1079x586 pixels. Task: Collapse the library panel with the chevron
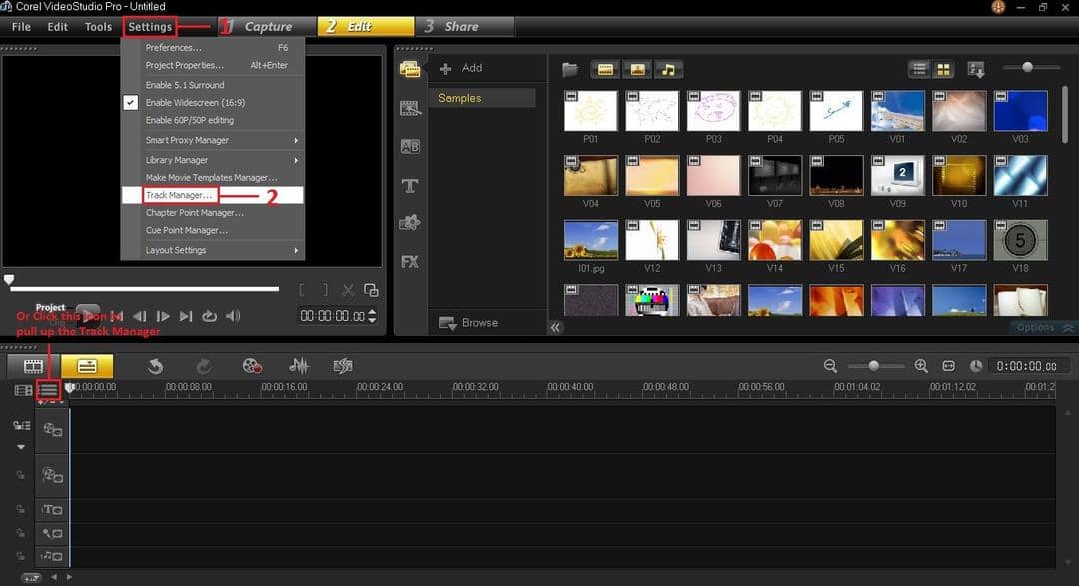(556, 327)
